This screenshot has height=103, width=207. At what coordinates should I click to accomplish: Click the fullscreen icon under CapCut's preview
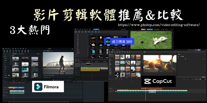(x=176, y=77)
